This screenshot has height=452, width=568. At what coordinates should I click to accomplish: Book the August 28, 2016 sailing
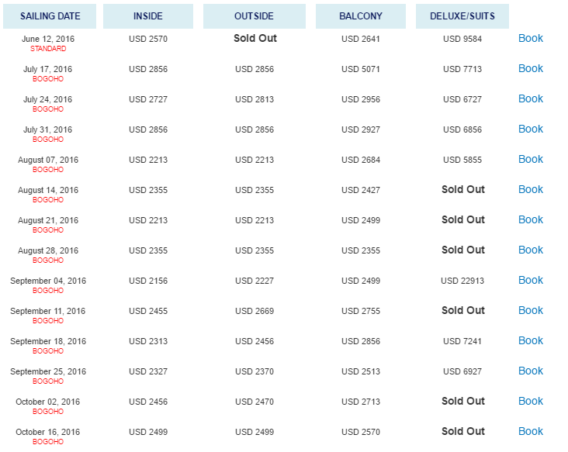[x=530, y=250]
